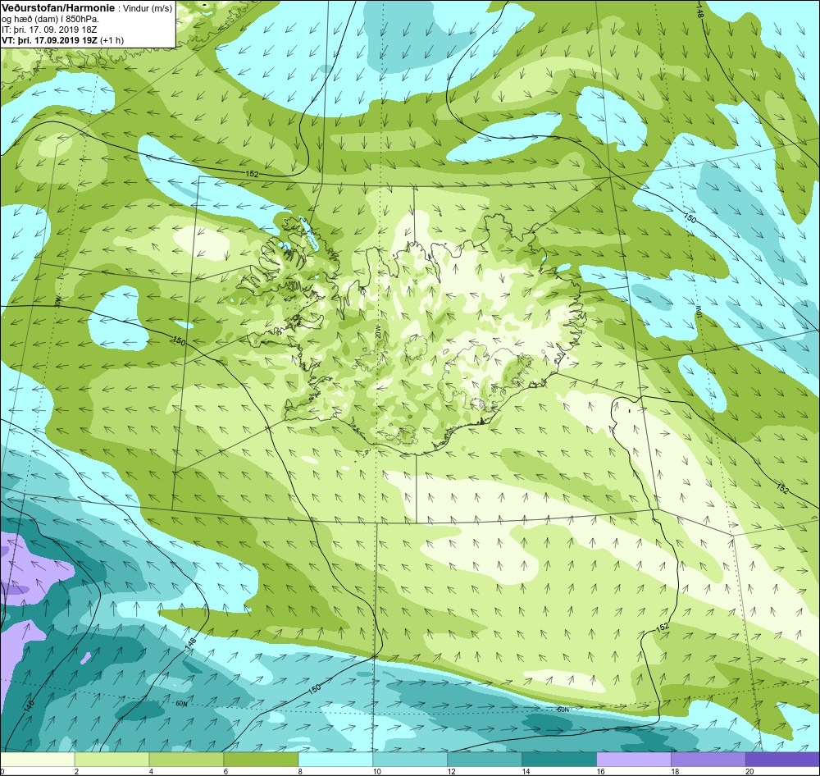
Task: Click the legend value label '14'
Action: 526,771
